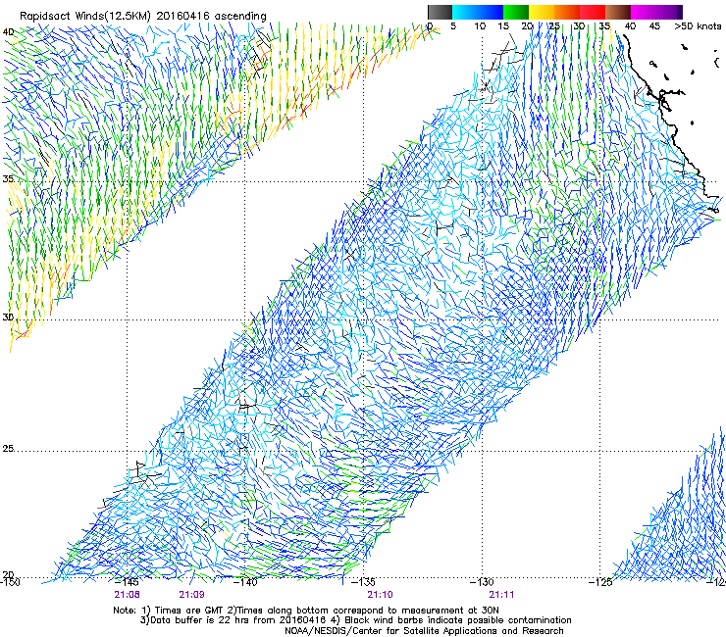The image size is (726, 637).
Task: Click the latitude label '25' on left axis
Action: pos(8,449)
